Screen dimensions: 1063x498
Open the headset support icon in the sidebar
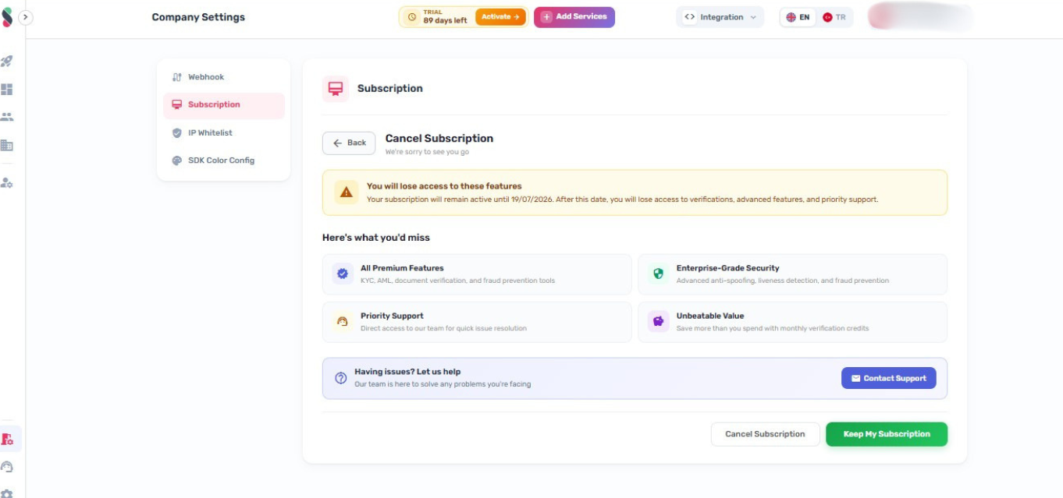click(x=7, y=467)
